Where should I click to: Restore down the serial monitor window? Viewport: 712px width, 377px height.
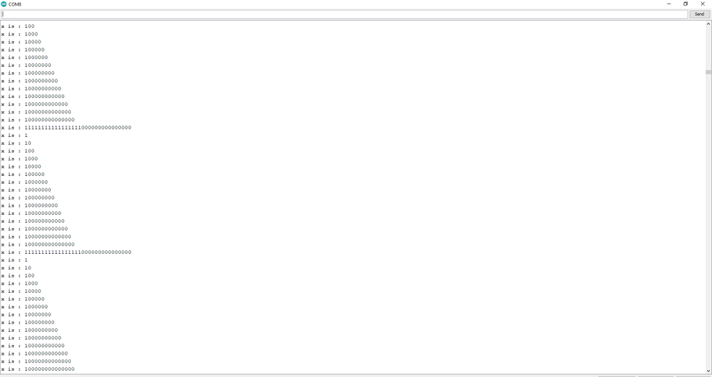click(x=686, y=4)
